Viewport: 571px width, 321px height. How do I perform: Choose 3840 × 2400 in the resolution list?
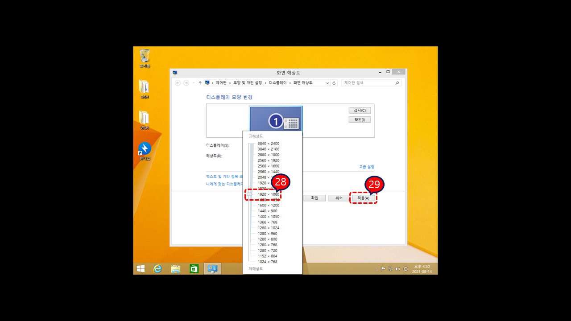coord(269,144)
